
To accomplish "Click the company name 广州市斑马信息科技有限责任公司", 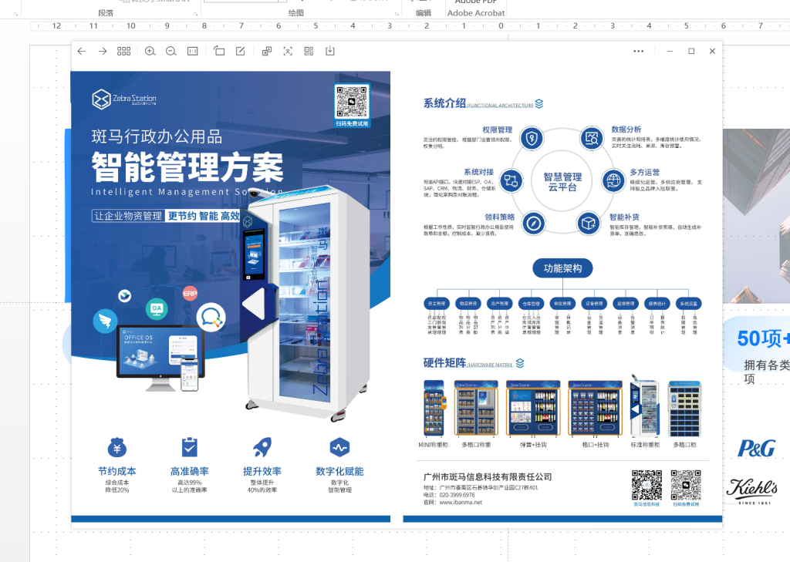I will pyautogui.click(x=488, y=476).
